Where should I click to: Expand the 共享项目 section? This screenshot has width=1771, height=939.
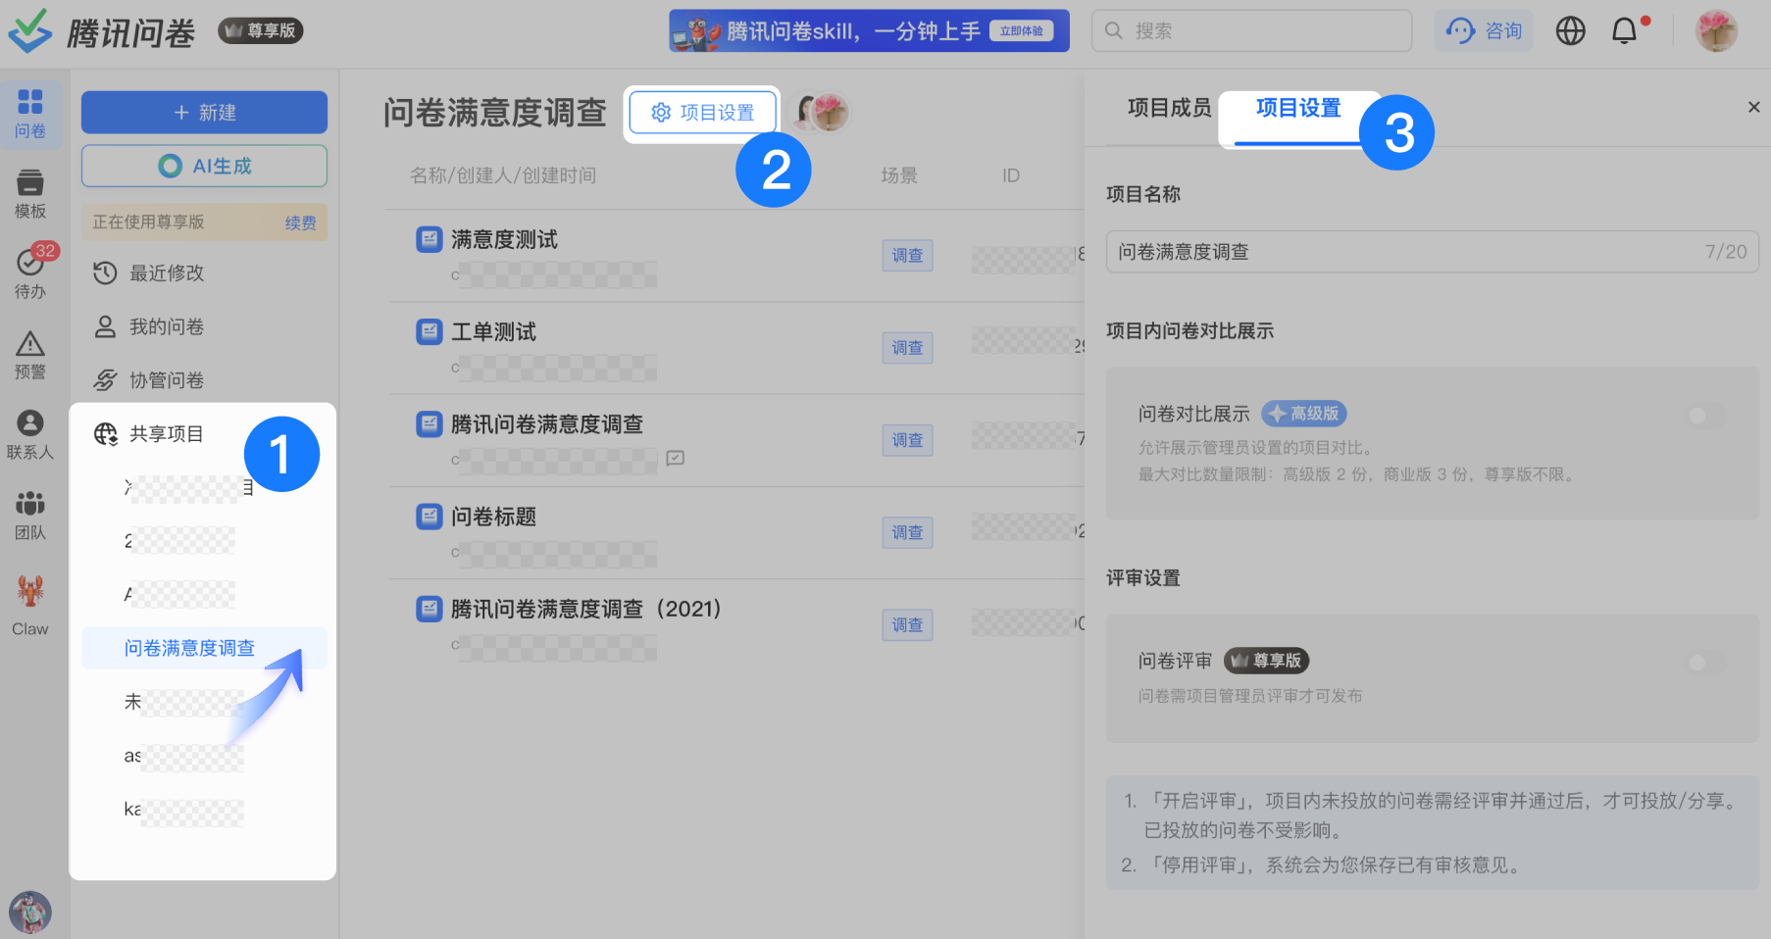166,434
